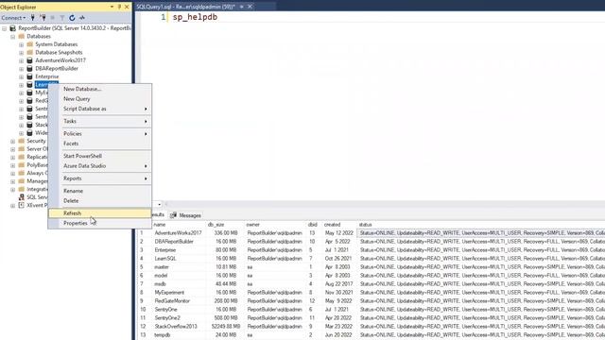Click the System Databases folder icon

pyautogui.click(x=30, y=44)
